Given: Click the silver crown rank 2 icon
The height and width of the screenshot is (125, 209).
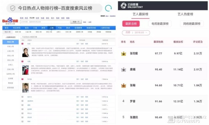Looking at the screenshot, I should 123,69.
